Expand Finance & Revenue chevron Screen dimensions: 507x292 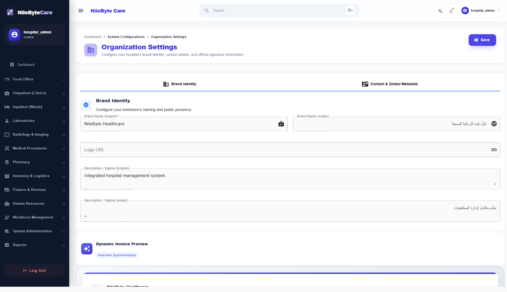(x=64, y=190)
